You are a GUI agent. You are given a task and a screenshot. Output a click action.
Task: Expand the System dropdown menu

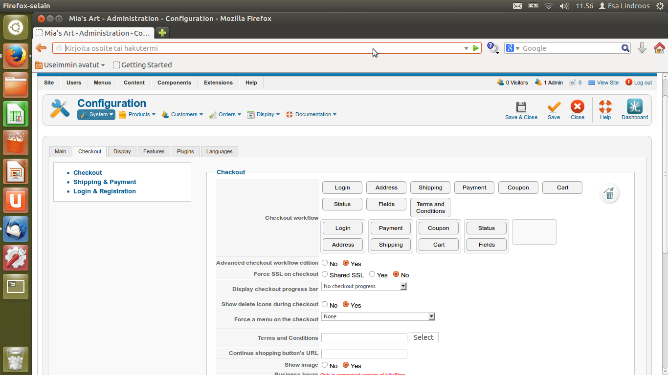pyautogui.click(x=96, y=114)
